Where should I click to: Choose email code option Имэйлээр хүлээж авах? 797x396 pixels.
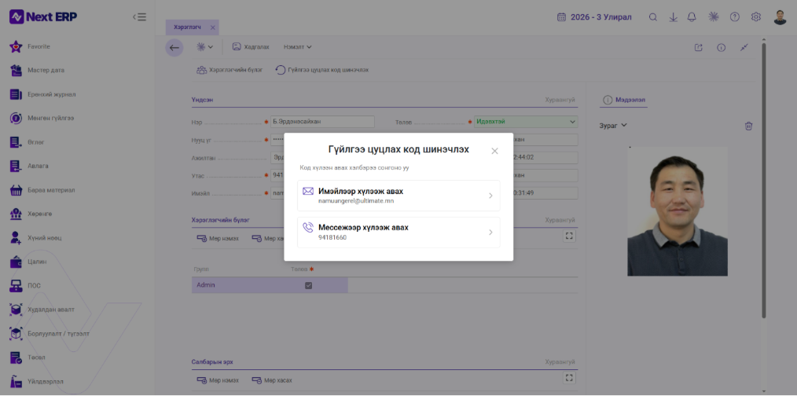pos(398,196)
